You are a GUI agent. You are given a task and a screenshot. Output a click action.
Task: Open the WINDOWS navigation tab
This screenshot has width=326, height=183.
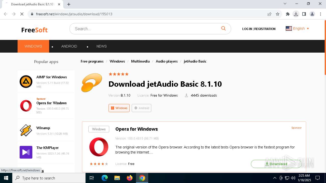(x=33, y=46)
